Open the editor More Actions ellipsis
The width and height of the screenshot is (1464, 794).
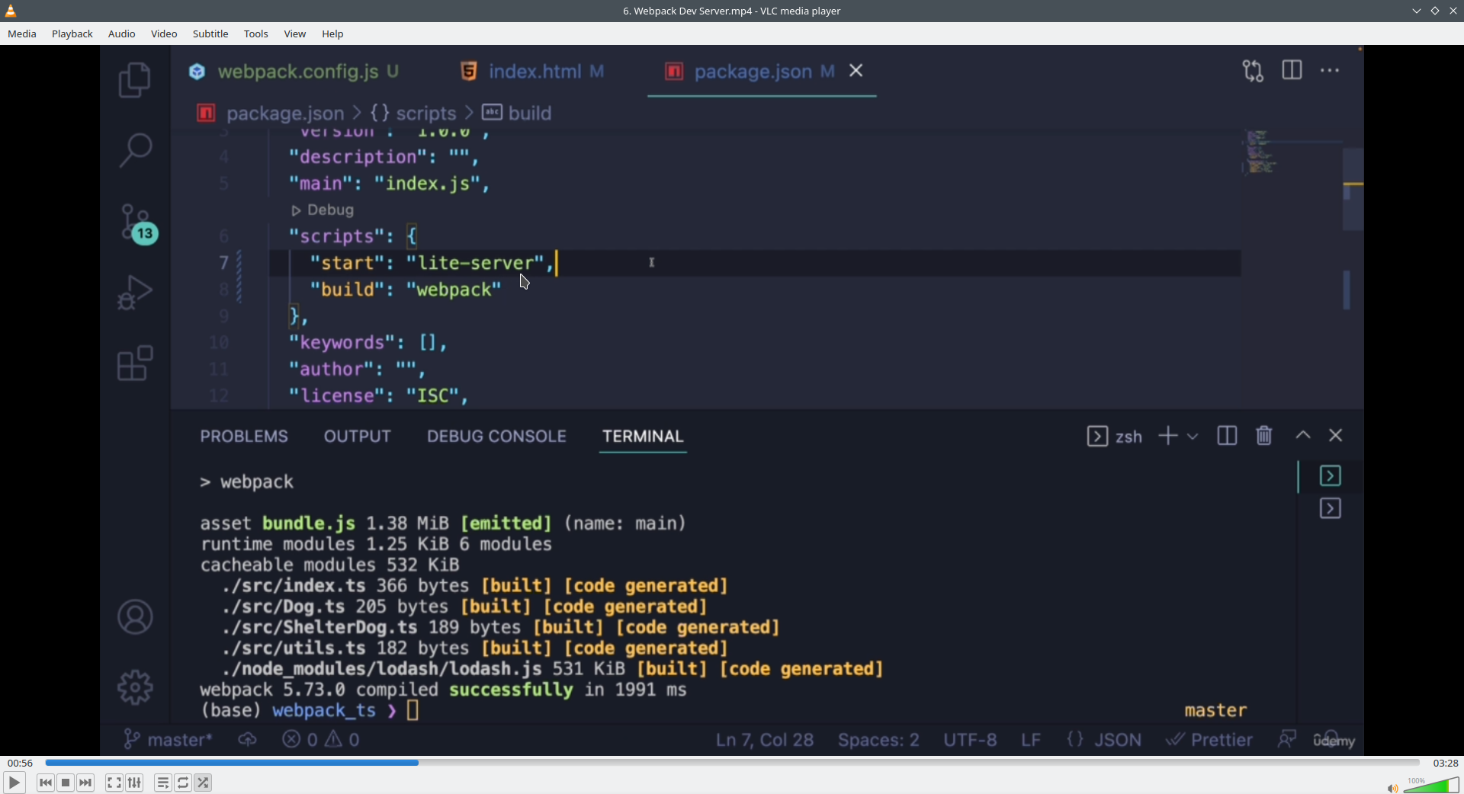1330,70
